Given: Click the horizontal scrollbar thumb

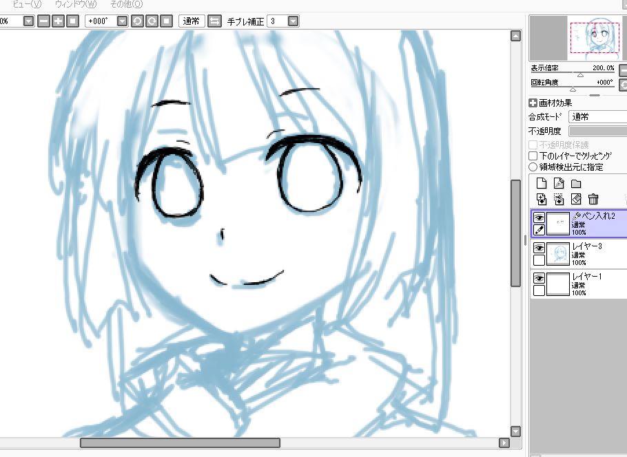Looking at the screenshot, I should tap(180, 443).
